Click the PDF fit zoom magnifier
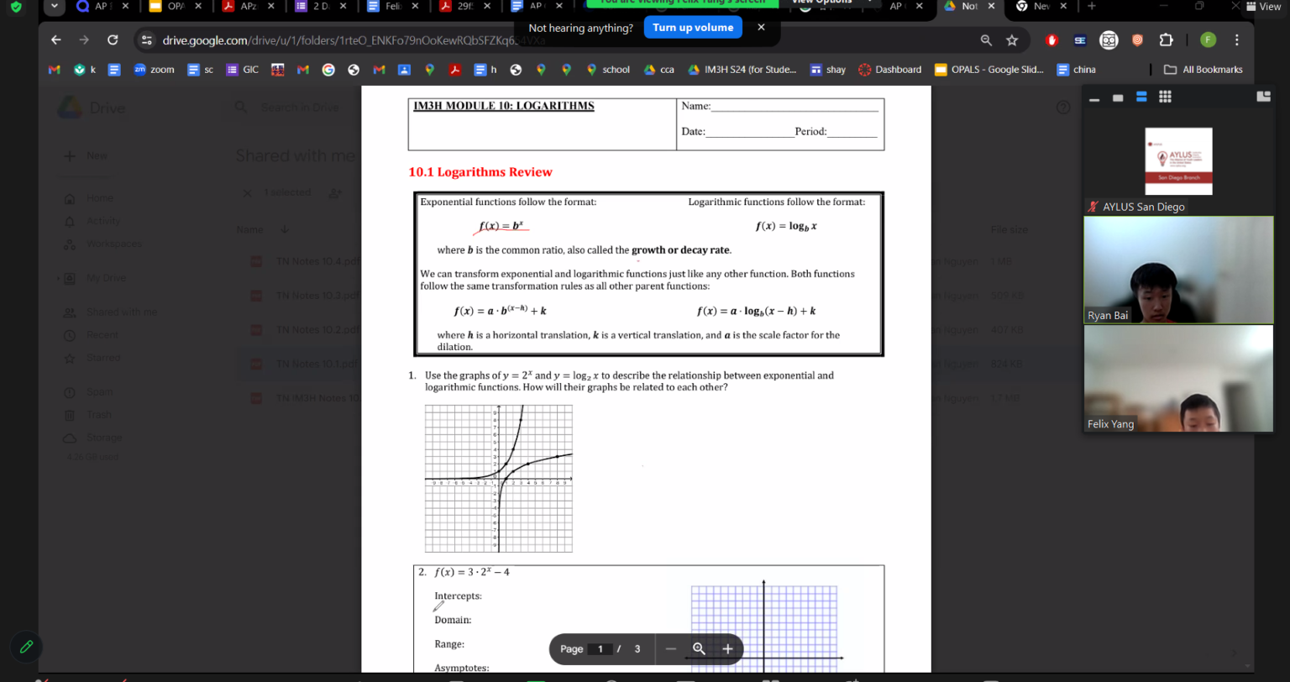The width and height of the screenshot is (1290, 682). click(699, 648)
